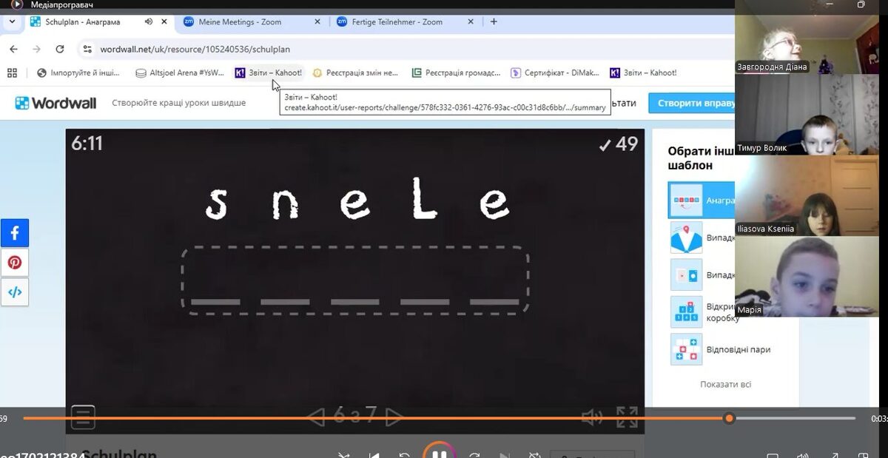Image resolution: width=888 pixels, height=458 pixels.
Task: Mute the Wordwall game sound
Action: [x=592, y=417]
